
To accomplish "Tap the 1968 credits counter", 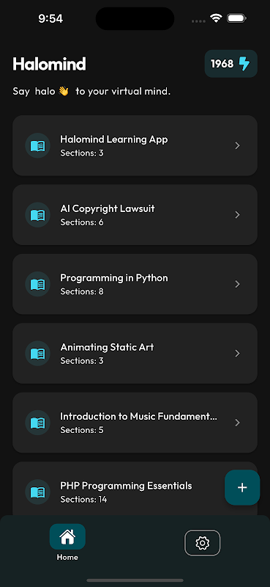I will tap(222, 64).
